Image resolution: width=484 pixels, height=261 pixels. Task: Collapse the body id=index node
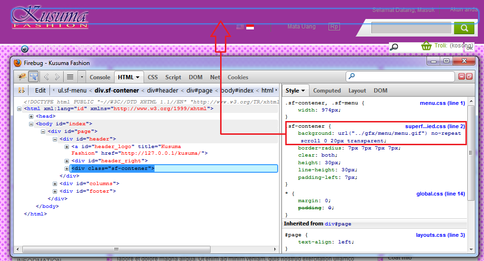click(31, 124)
